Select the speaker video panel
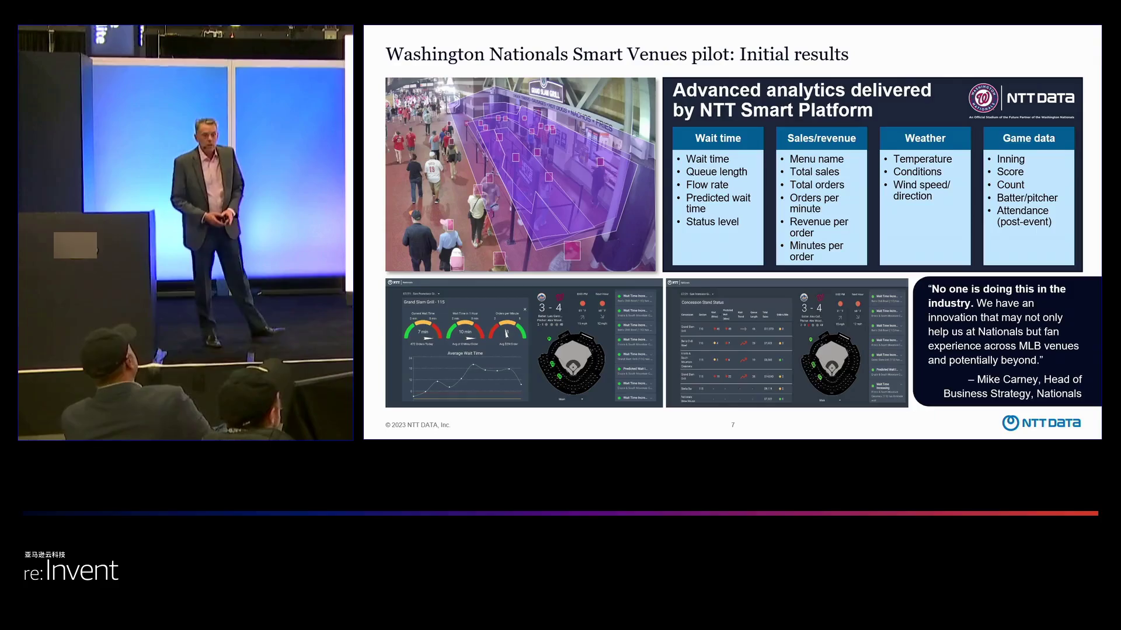The height and width of the screenshot is (630, 1121). [x=186, y=232]
